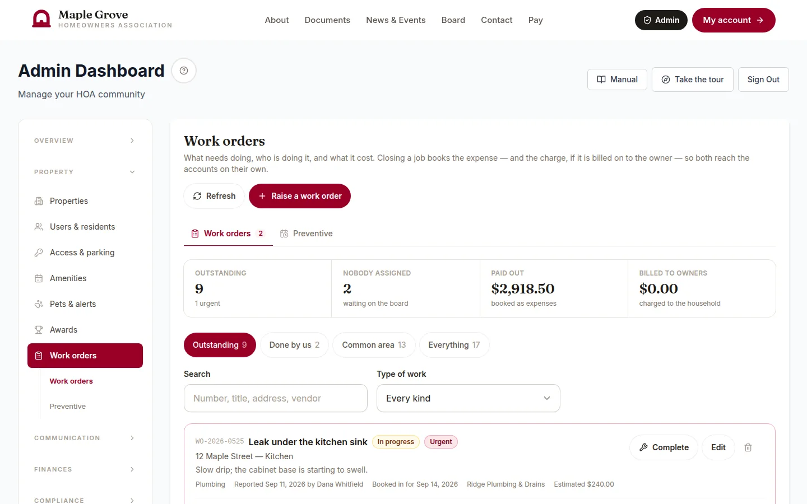Click the Billed to Owners $0.00 card
The image size is (807, 504).
point(702,288)
